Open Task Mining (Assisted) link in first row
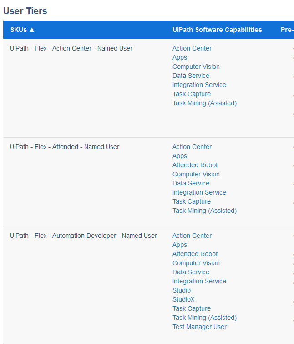 point(204,103)
